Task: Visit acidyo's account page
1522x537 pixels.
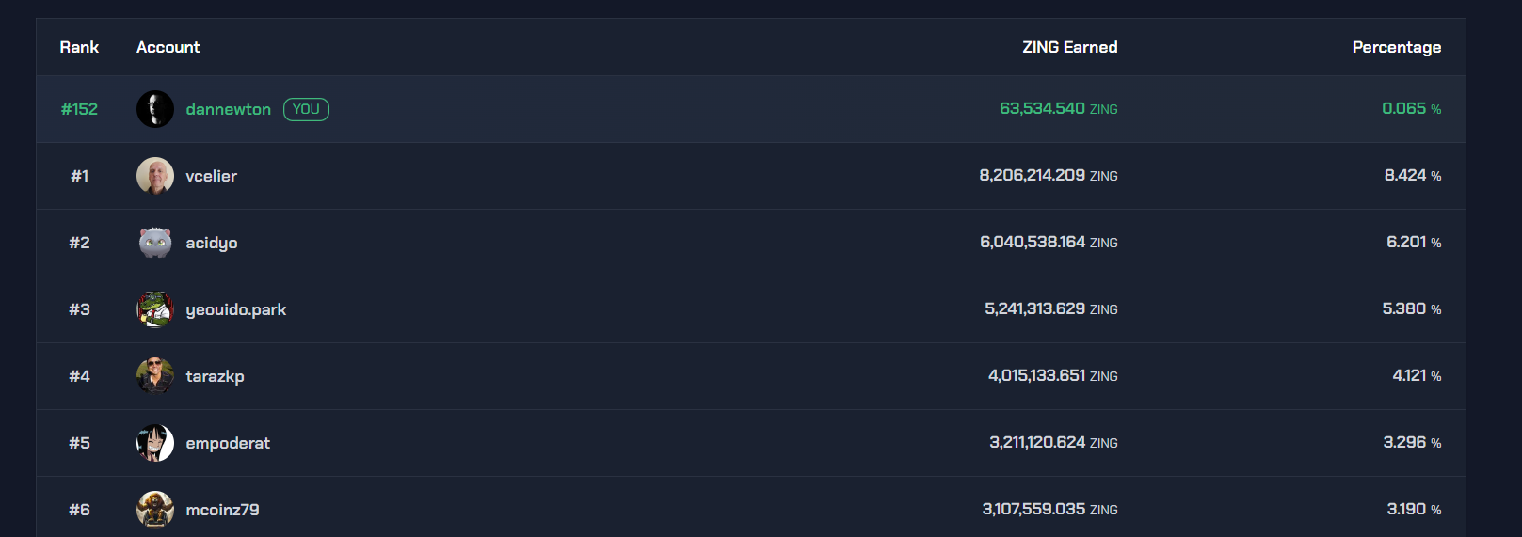Action: click(212, 243)
